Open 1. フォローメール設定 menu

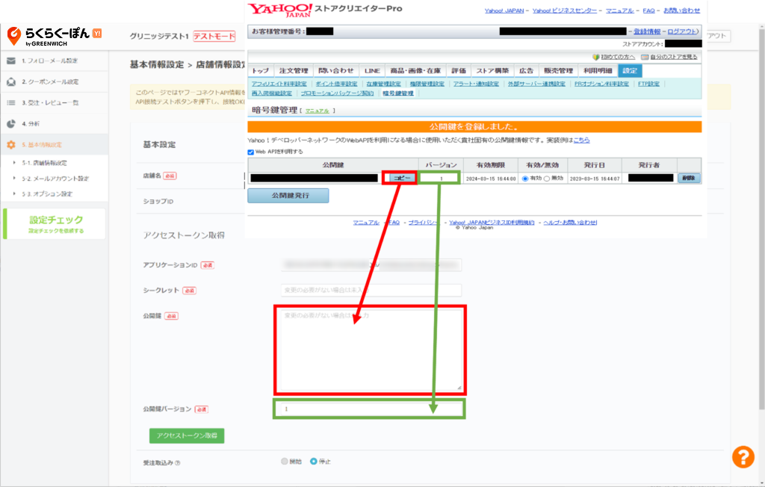point(54,61)
